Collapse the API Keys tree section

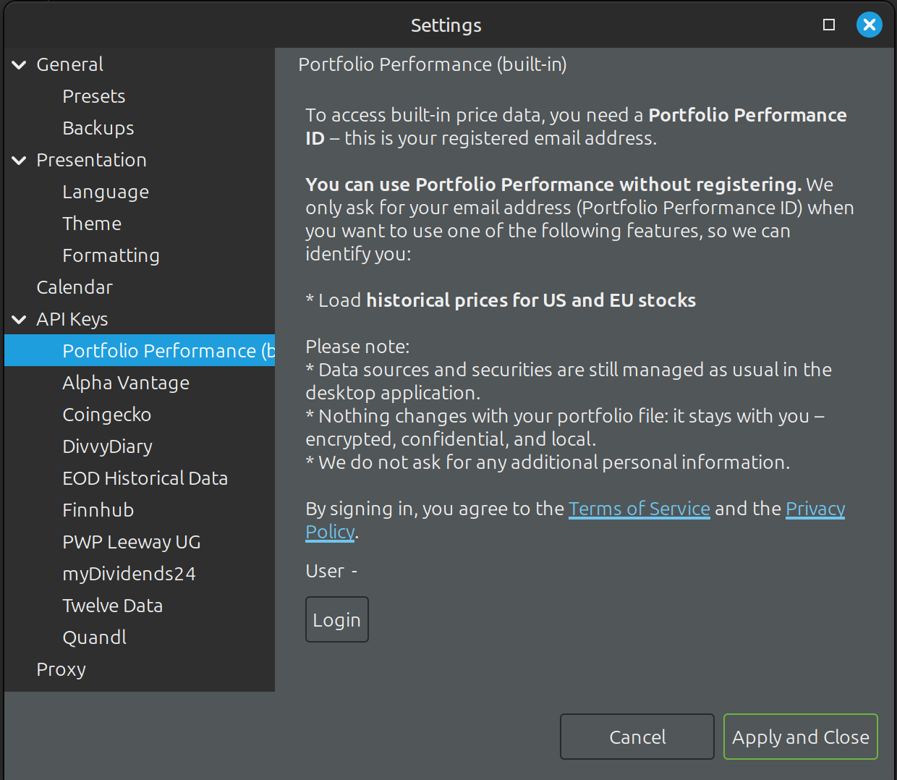20,320
